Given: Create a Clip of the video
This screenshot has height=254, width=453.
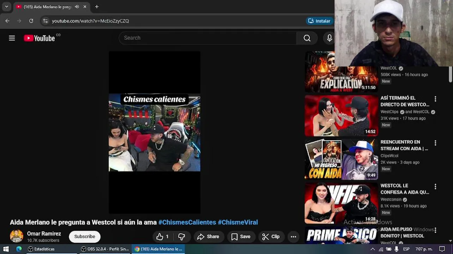Looking at the screenshot, I should click(271, 237).
